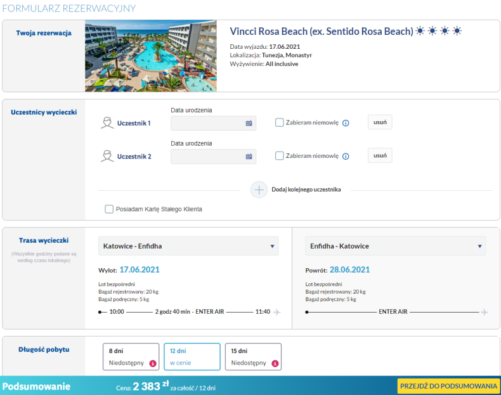Remove Uczestnik 1 with usuń button
This screenshot has height=395, width=501.
(x=380, y=122)
